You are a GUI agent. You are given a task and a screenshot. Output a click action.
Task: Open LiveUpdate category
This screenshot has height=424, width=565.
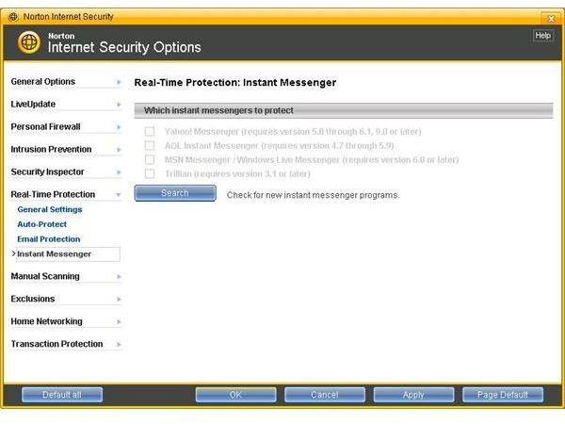[33, 105]
